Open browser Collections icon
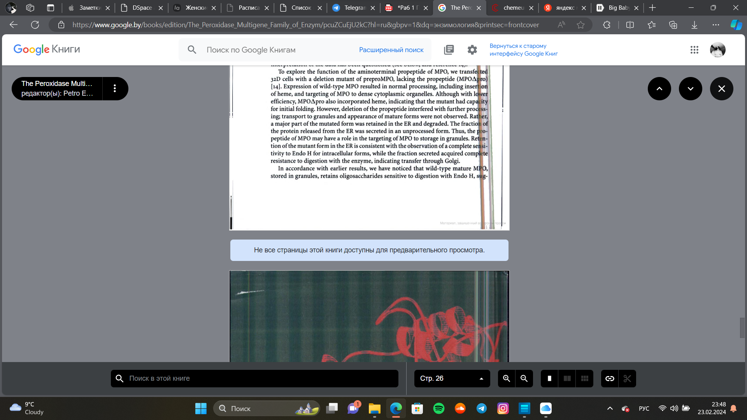Viewport: 747px width, 420px height. coord(673,25)
